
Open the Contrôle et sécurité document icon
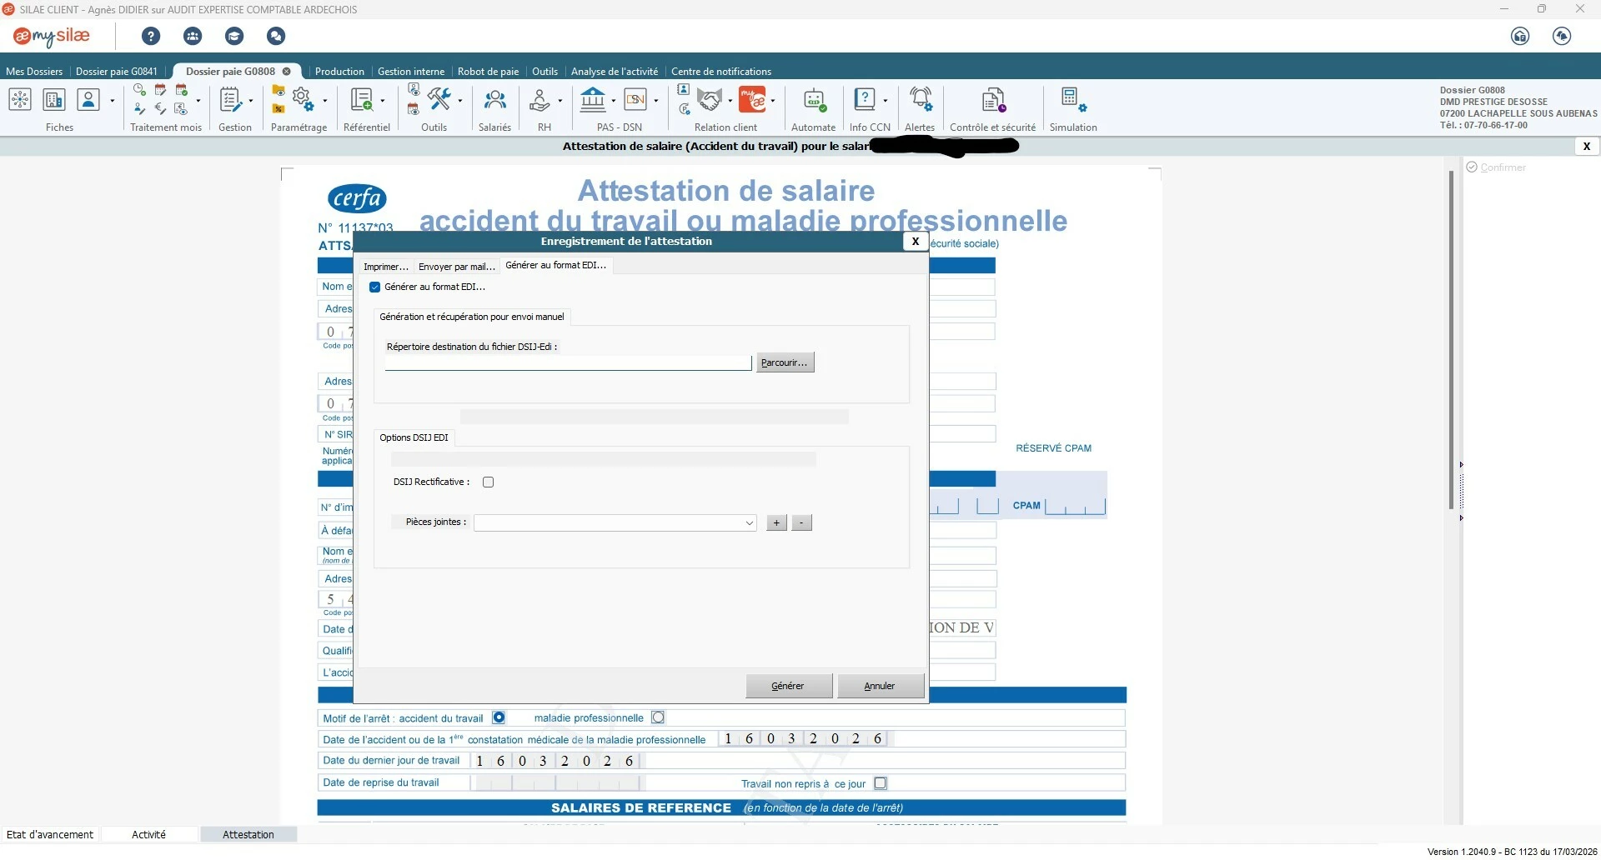993,100
